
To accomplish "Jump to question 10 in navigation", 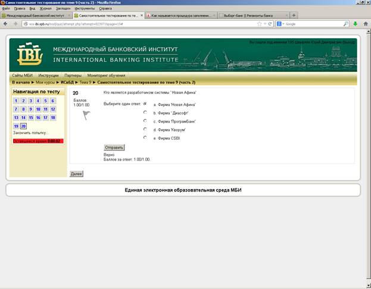I will 38,109.
